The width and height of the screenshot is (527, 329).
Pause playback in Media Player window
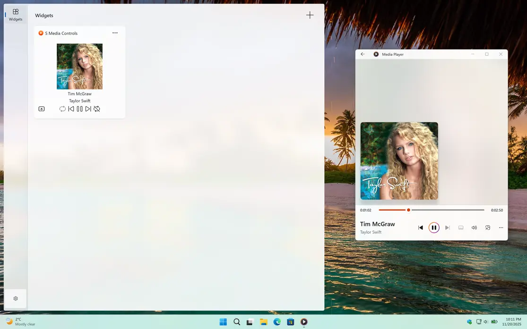[x=434, y=228]
